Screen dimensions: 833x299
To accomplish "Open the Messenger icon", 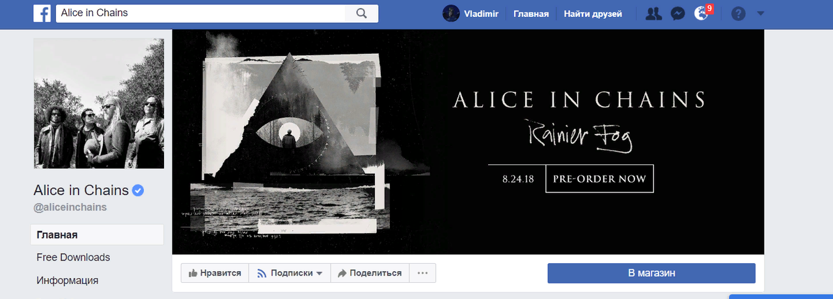I will 677,14.
